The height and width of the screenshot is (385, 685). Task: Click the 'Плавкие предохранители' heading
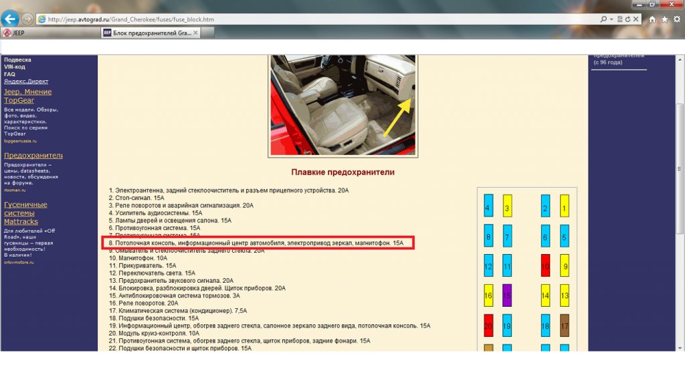click(x=343, y=172)
